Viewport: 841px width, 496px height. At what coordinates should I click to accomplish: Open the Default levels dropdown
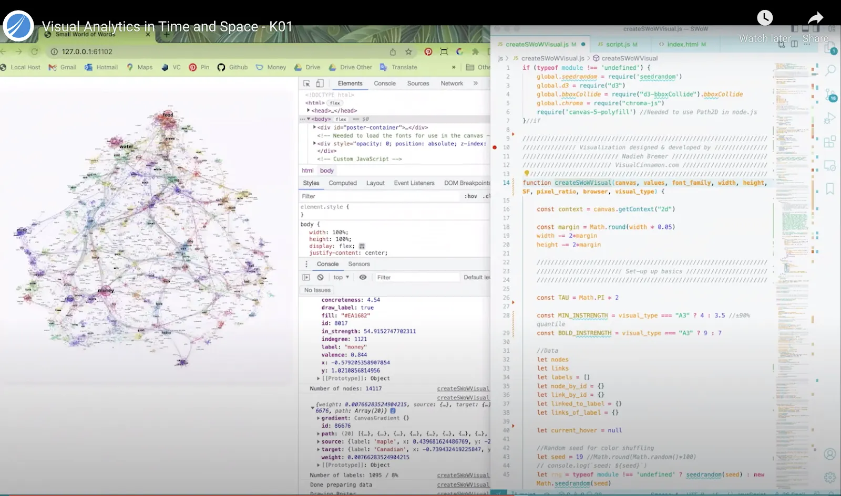[476, 277]
